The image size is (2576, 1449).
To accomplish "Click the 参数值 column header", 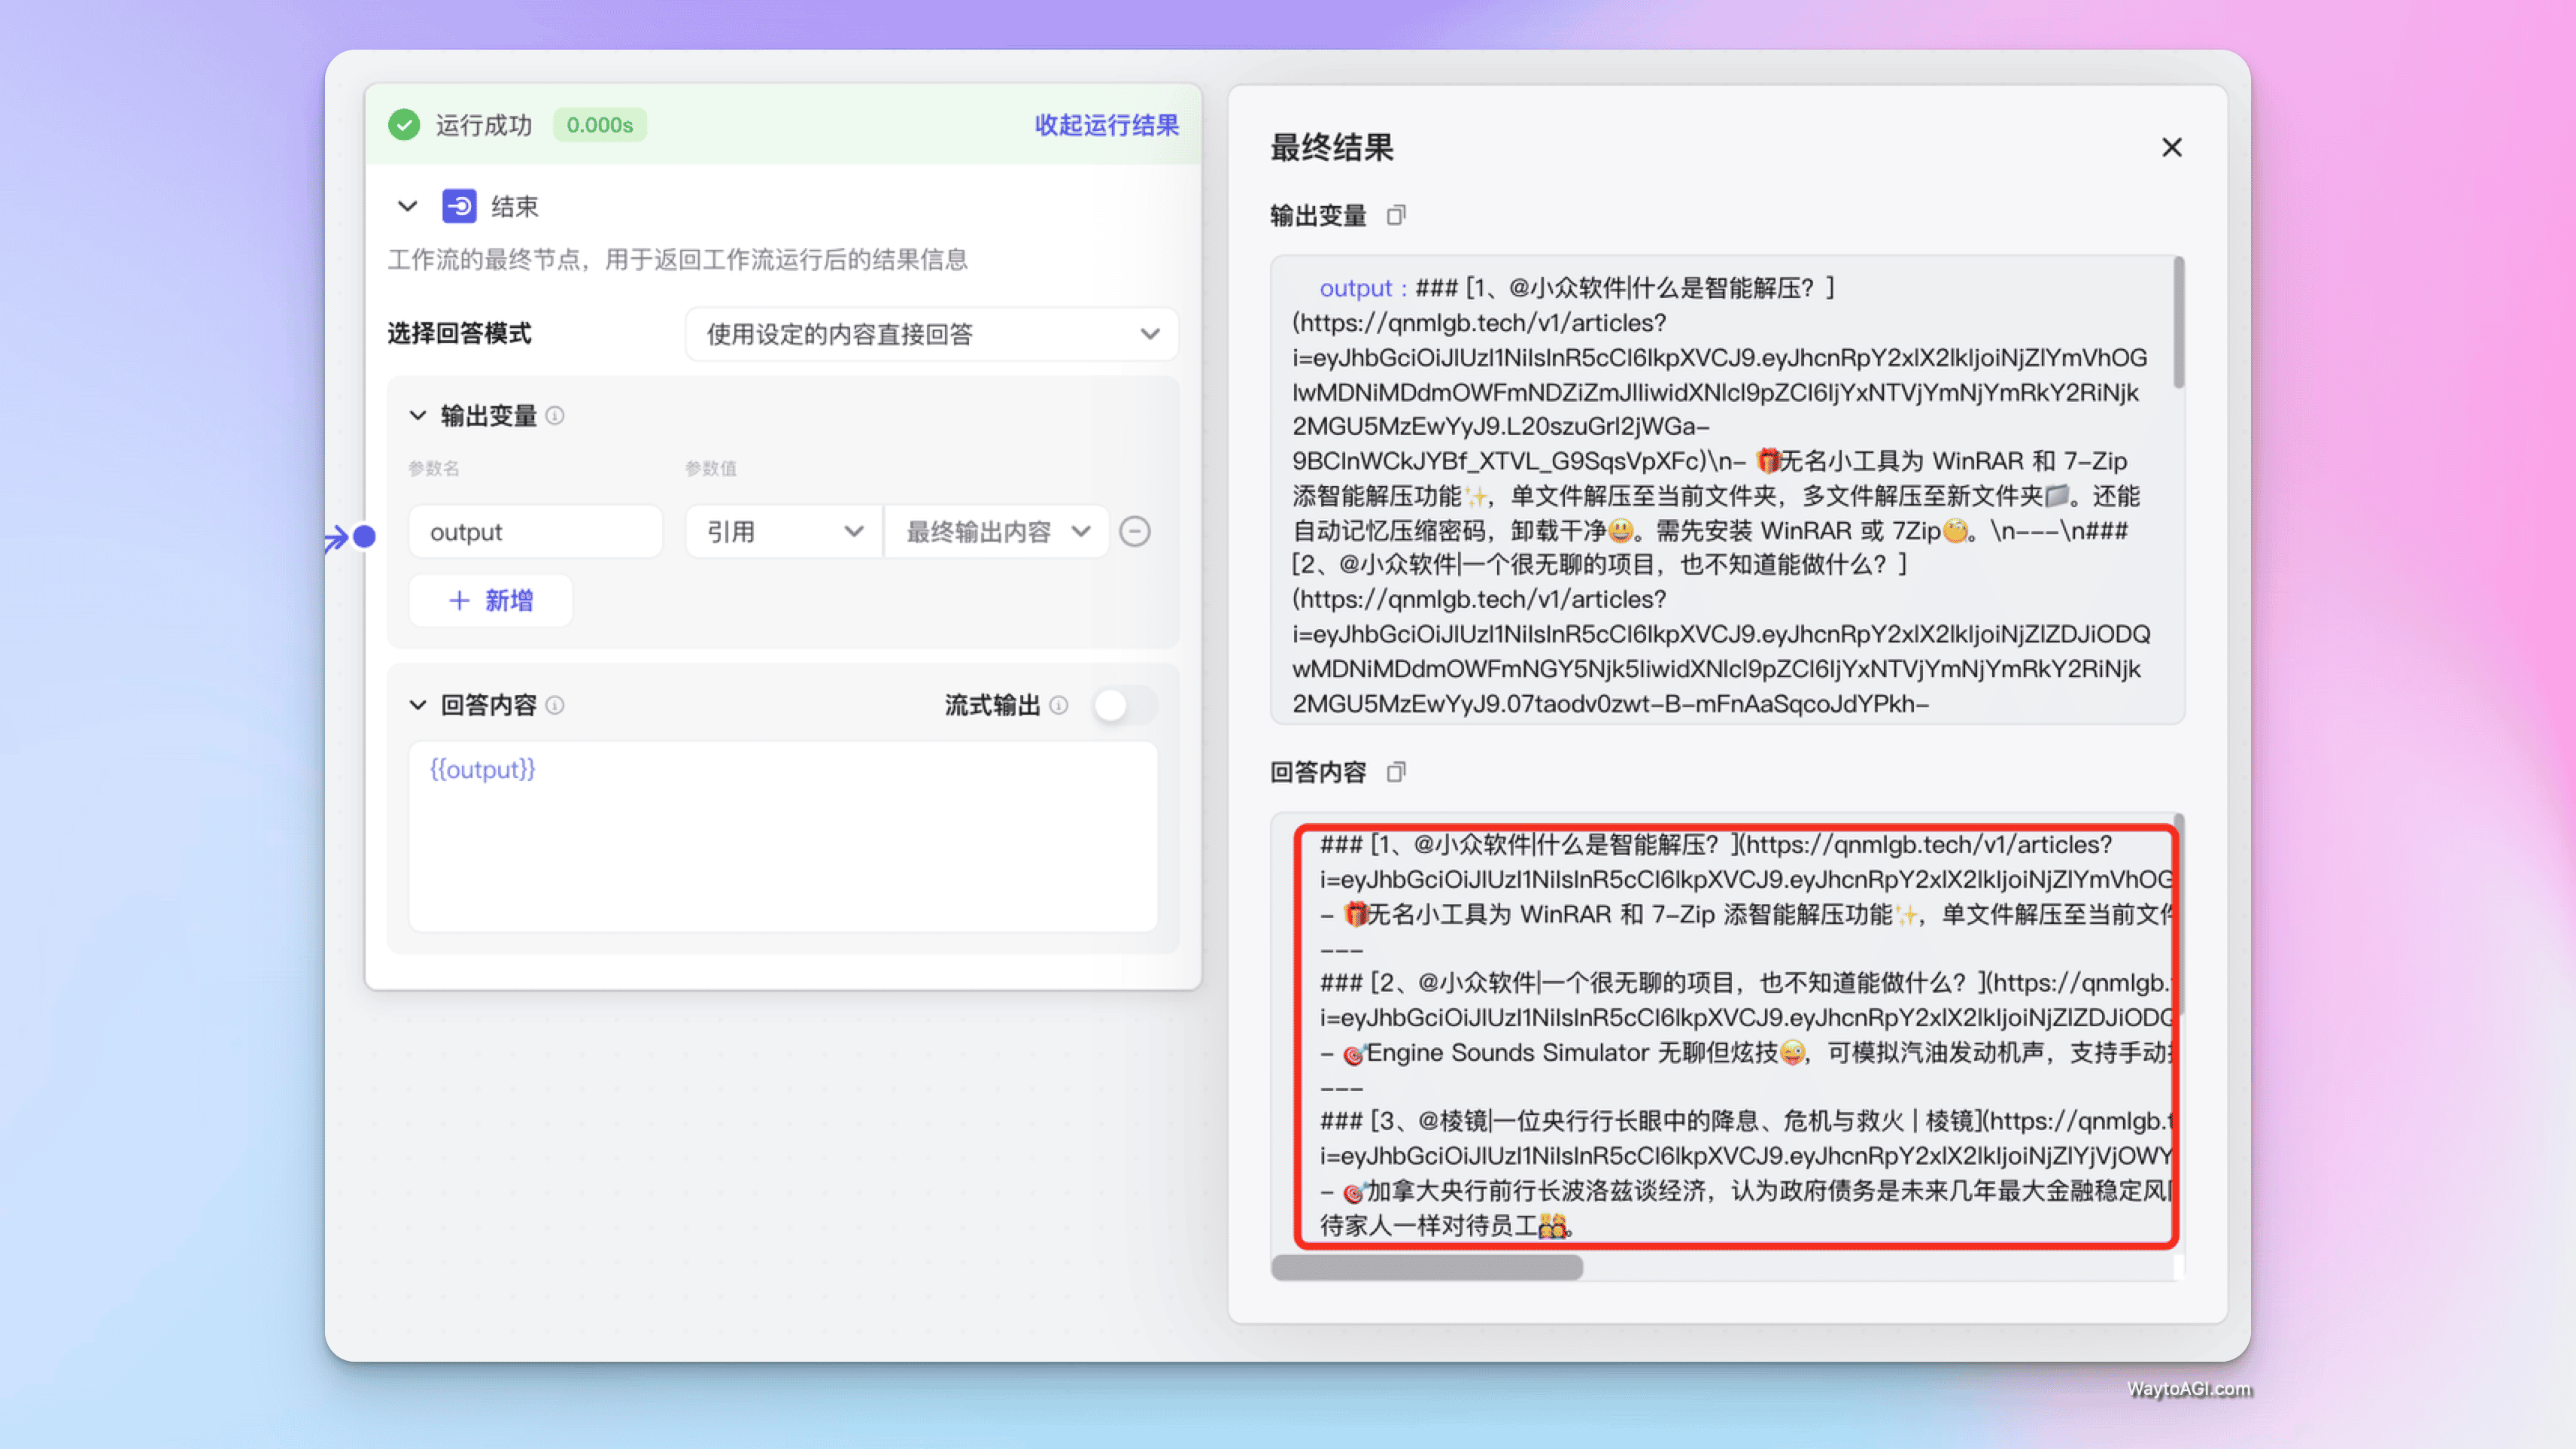I will tap(711, 468).
